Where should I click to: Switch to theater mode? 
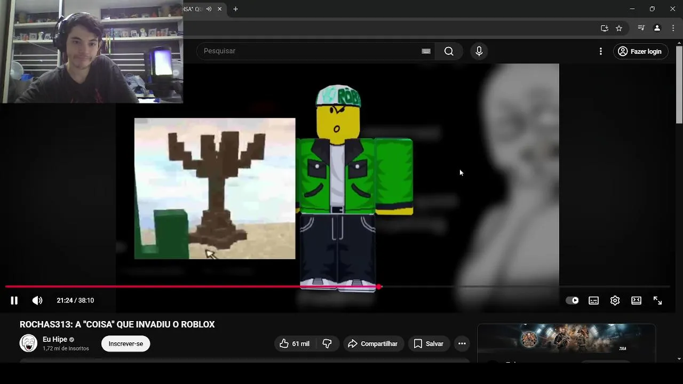[636, 300]
